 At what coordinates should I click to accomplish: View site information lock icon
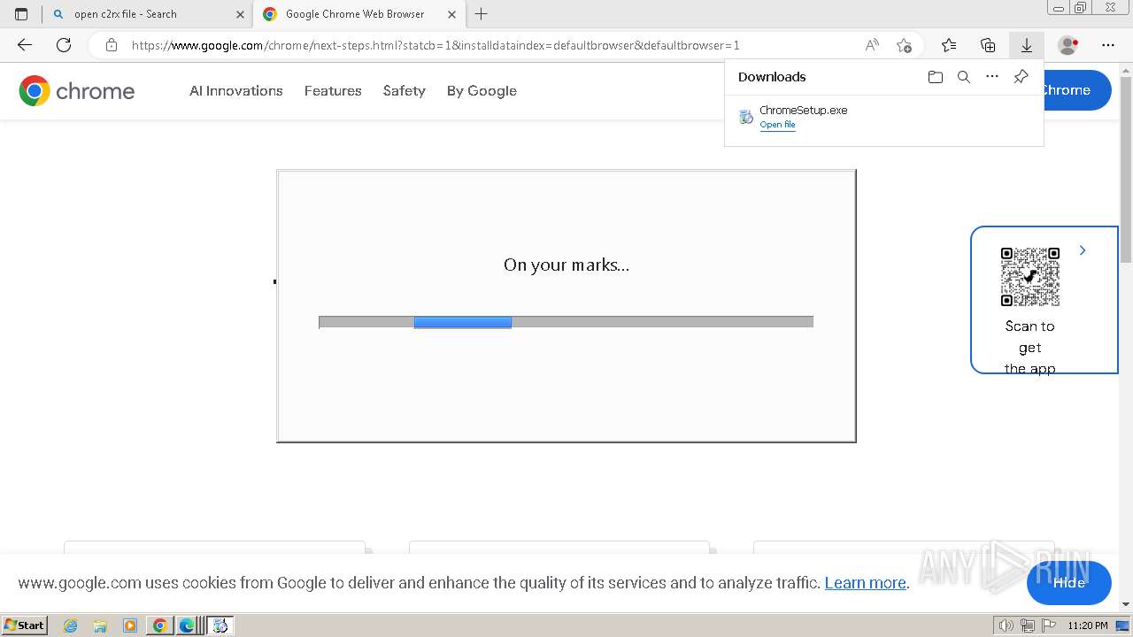[111, 45]
